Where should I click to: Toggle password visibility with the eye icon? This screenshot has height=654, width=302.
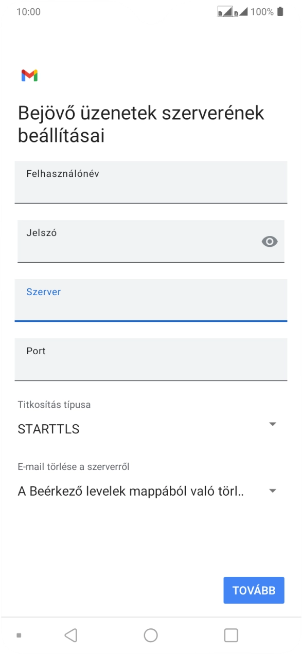click(270, 241)
